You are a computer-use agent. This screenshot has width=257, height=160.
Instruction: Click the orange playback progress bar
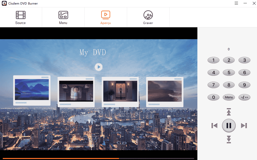(61, 158)
